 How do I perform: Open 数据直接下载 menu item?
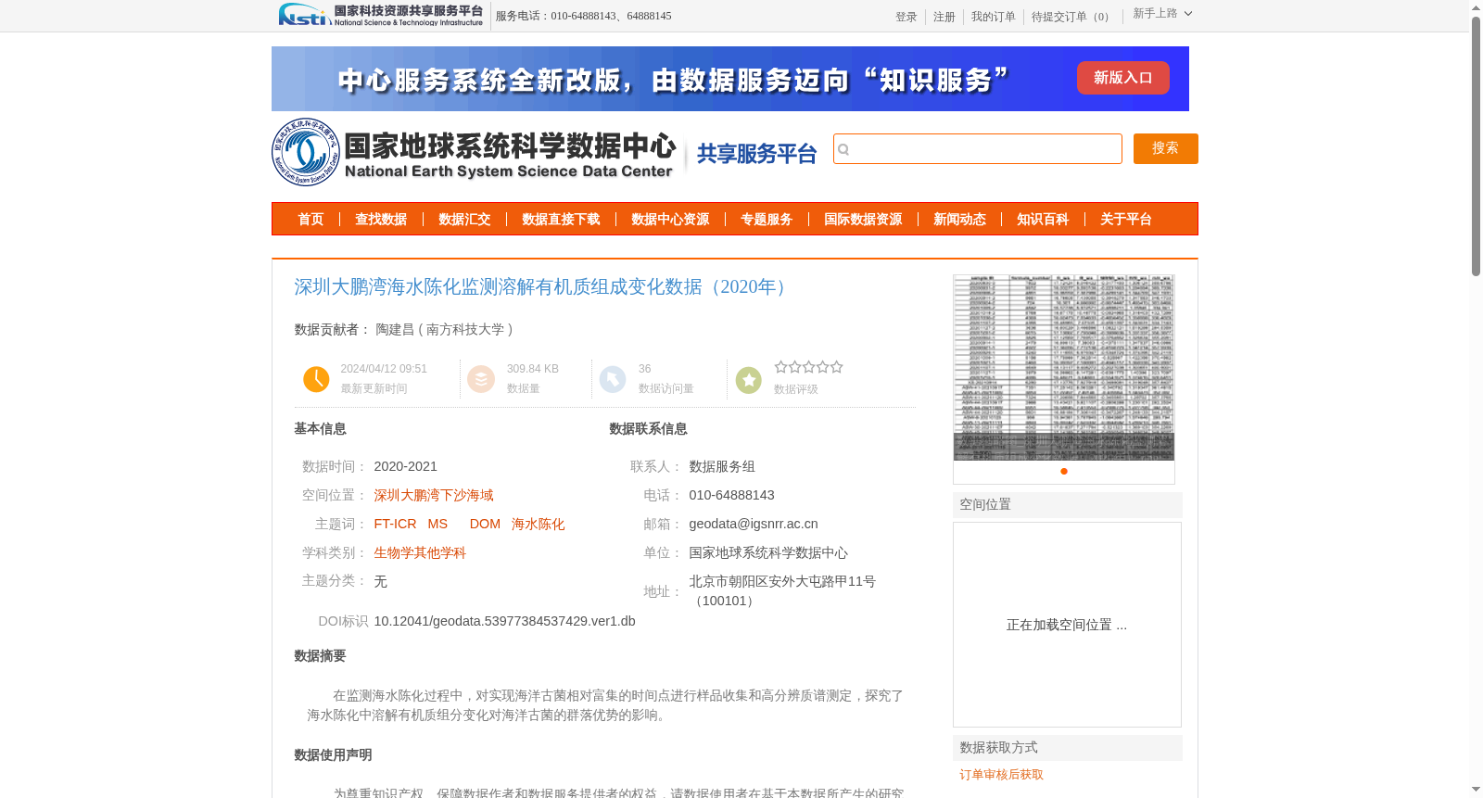click(561, 220)
